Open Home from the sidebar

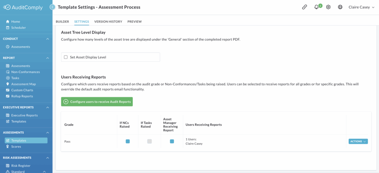tap(16, 21)
